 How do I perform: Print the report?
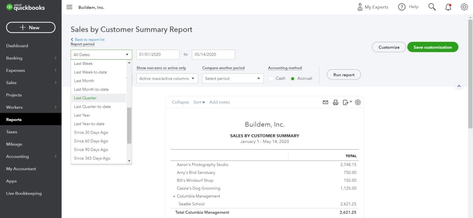click(x=335, y=102)
